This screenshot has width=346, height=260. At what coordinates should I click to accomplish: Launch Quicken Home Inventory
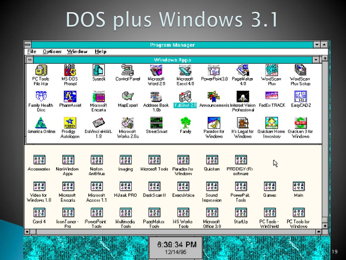(272, 123)
